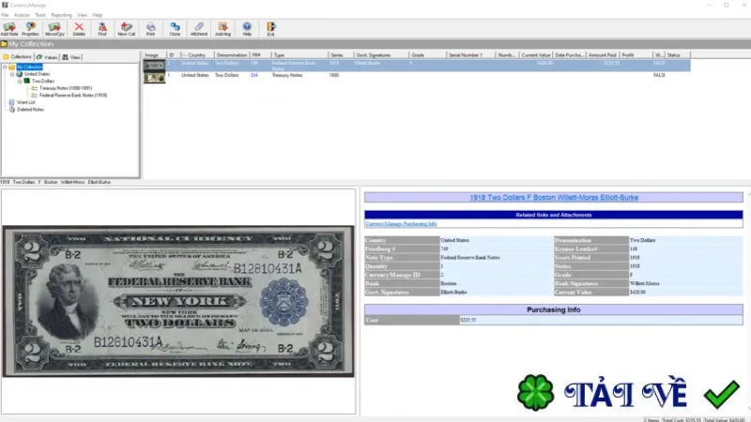Select the Move/Copy tool
This screenshot has height=422, width=751.
(x=54, y=29)
